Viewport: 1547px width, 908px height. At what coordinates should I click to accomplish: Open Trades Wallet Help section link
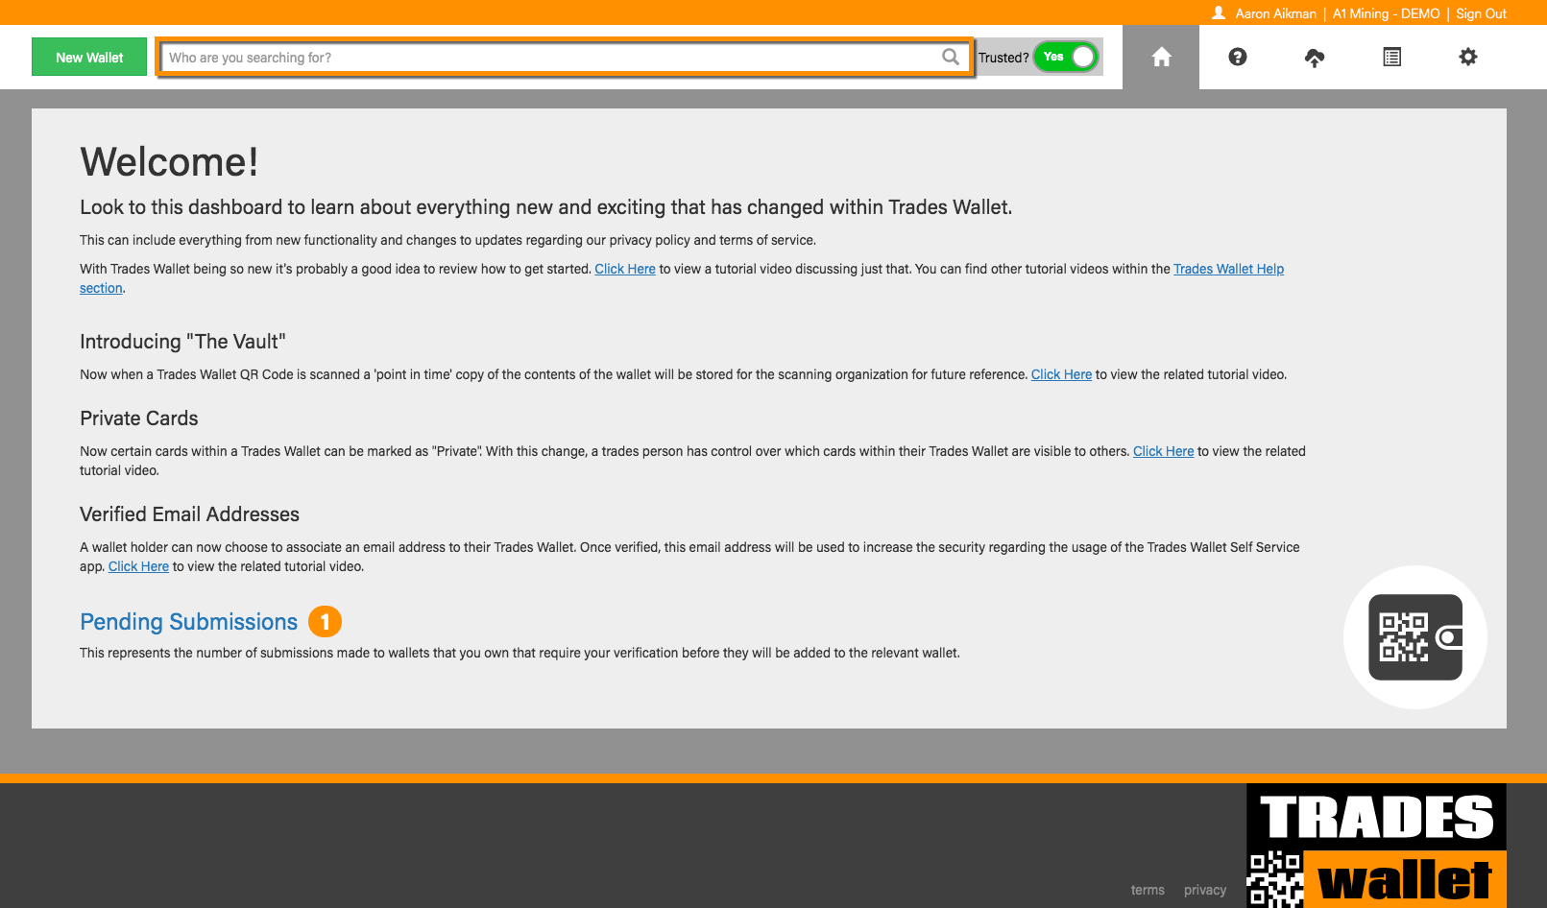point(1228,269)
